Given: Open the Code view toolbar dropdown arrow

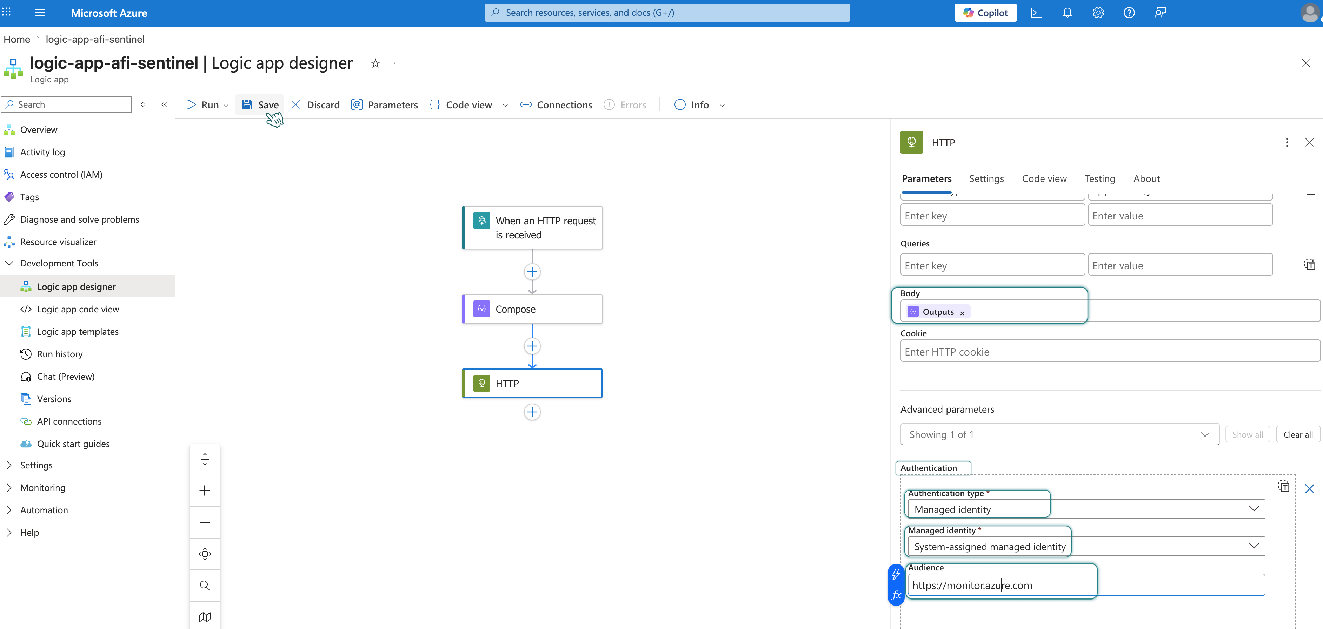Looking at the screenshot, I should [505, 105].
